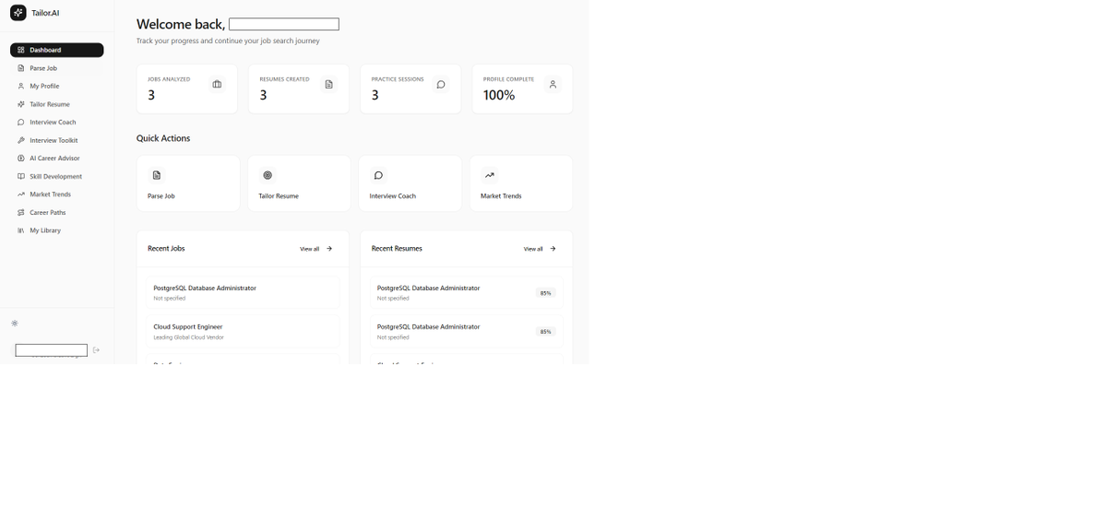Click the Parse Job quick action card
Viewport: 1107px width, 506px height.
coord(188,183)
